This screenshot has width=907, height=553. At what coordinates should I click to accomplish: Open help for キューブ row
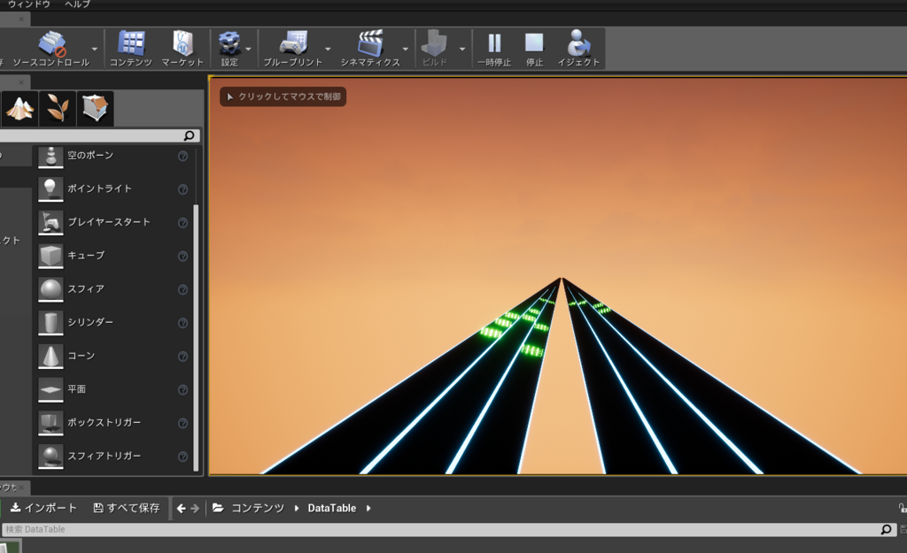(x=182, y=257)
